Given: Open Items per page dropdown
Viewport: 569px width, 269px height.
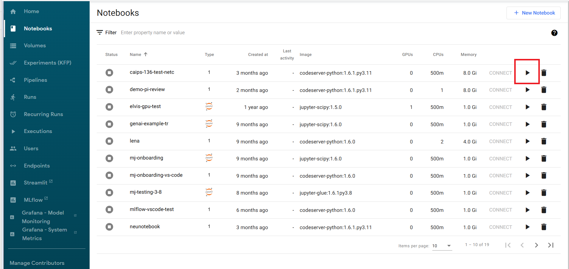Looking at the screenshot, I should coord(442,246).
